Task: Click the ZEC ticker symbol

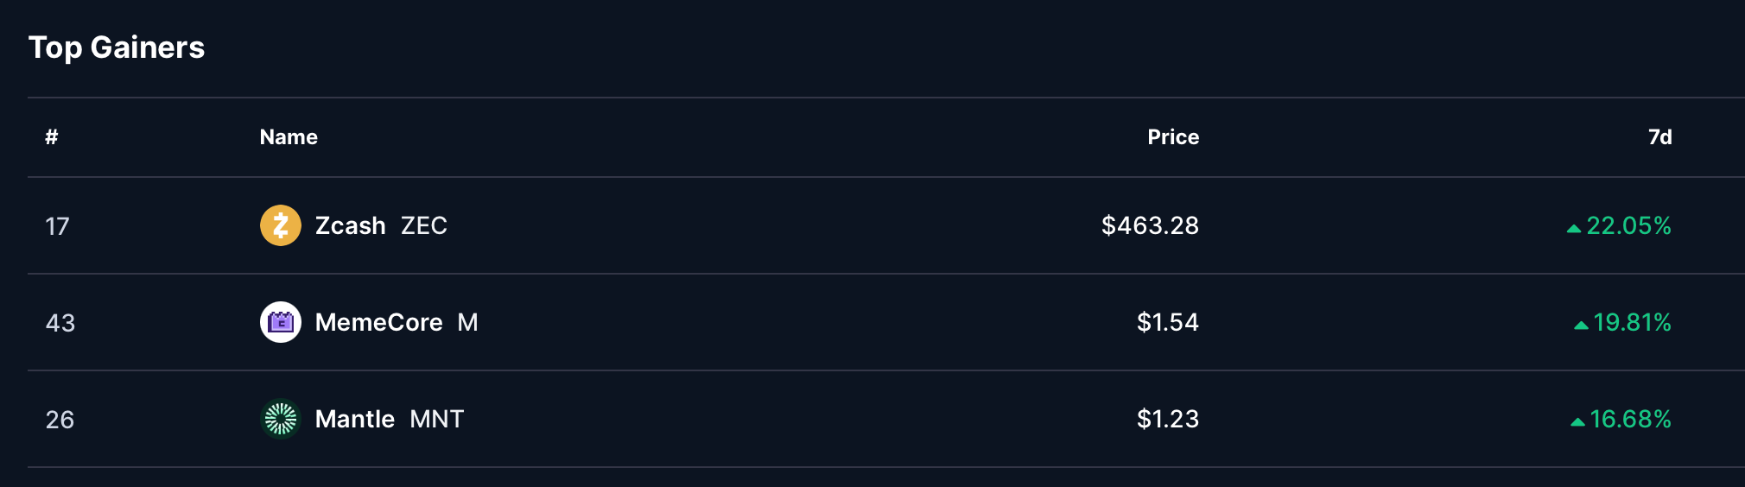Action: click(424, 225)
